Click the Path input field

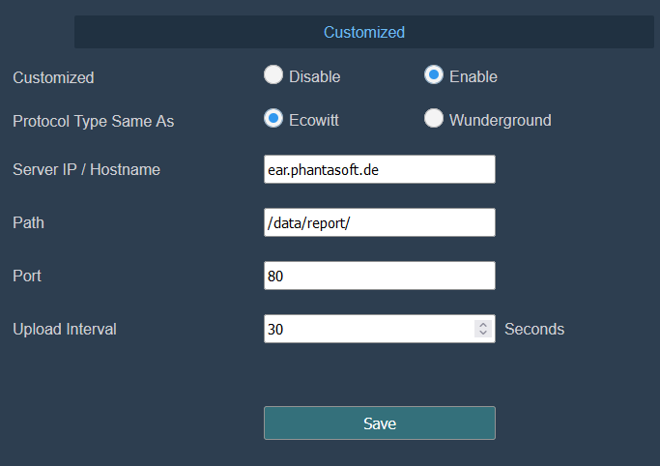click(380, 222)
